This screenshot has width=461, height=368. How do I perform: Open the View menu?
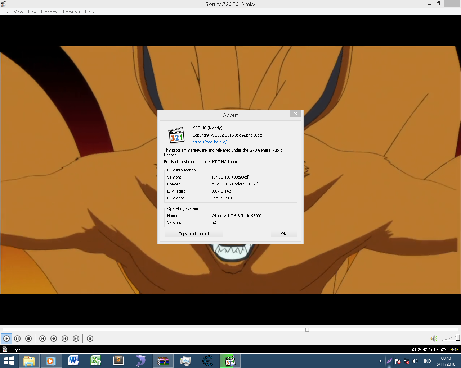[18, 12]
